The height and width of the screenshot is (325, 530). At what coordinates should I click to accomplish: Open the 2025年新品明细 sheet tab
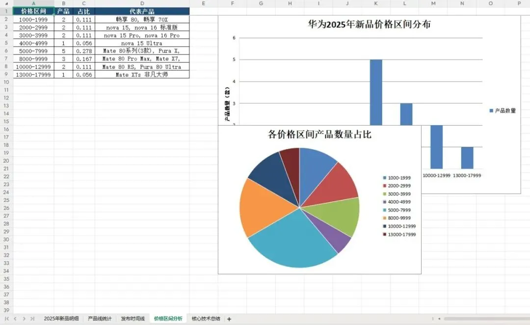point(61,319)
